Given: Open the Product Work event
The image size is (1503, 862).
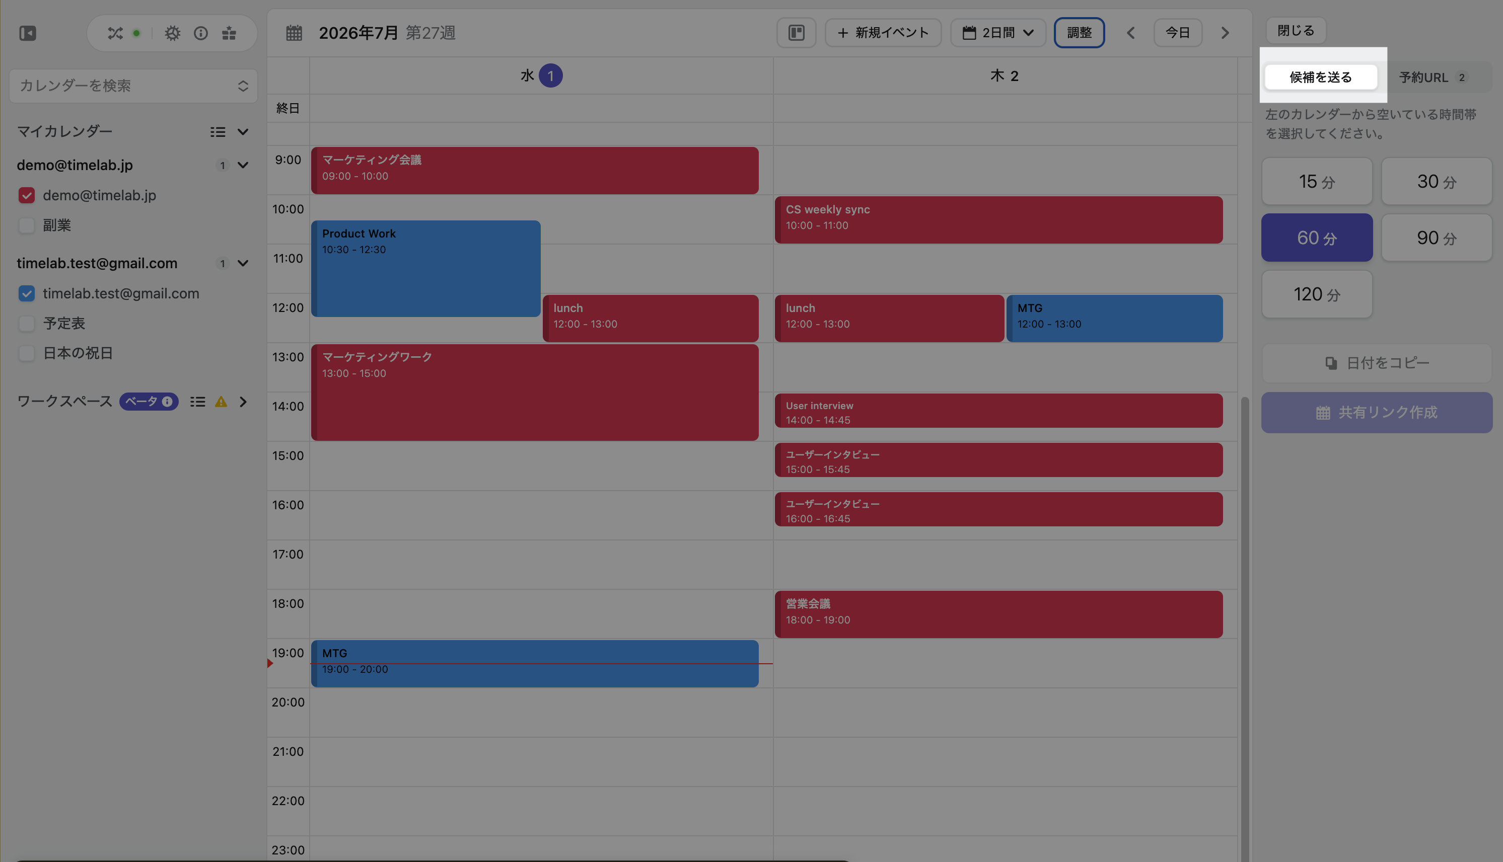Looking at the screenshot, I should [426, 269].
